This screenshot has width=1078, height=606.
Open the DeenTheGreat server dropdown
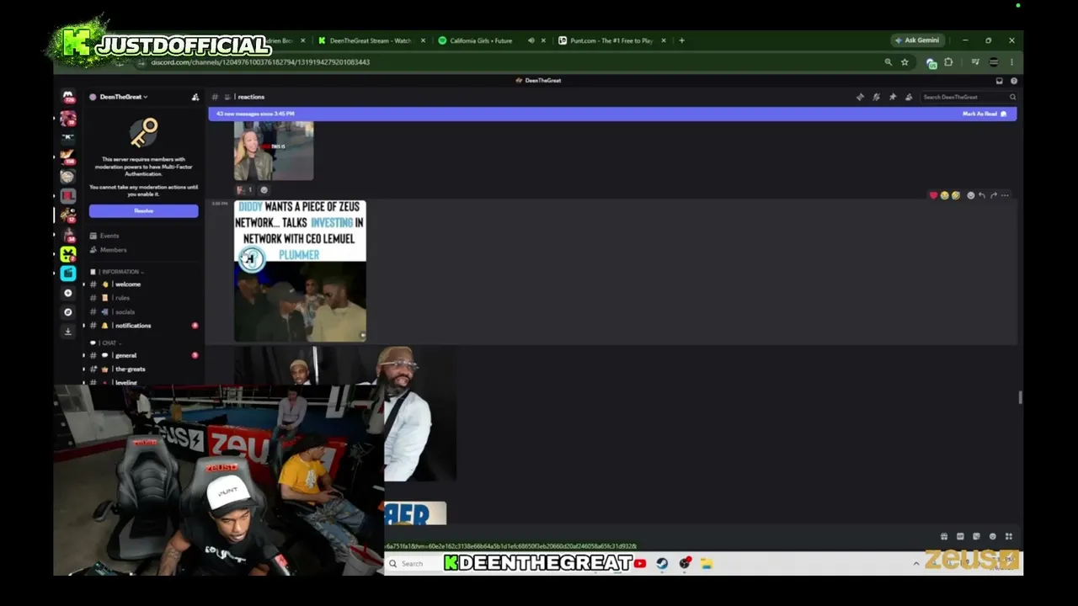[123, 97]
